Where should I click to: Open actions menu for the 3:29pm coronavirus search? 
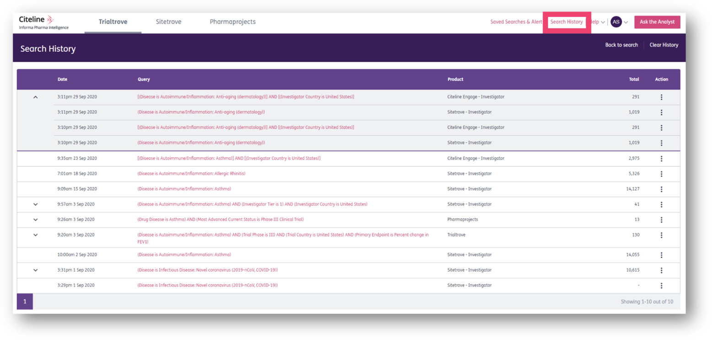[661, 285]
